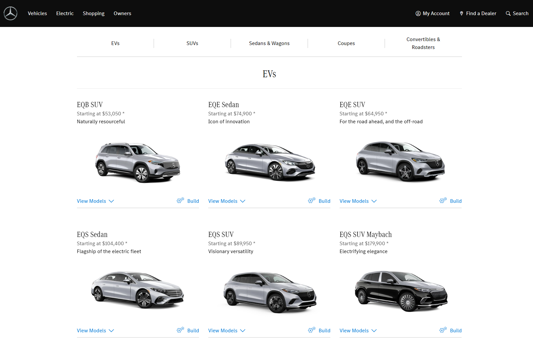Click the Search link text

click(521, 13)
